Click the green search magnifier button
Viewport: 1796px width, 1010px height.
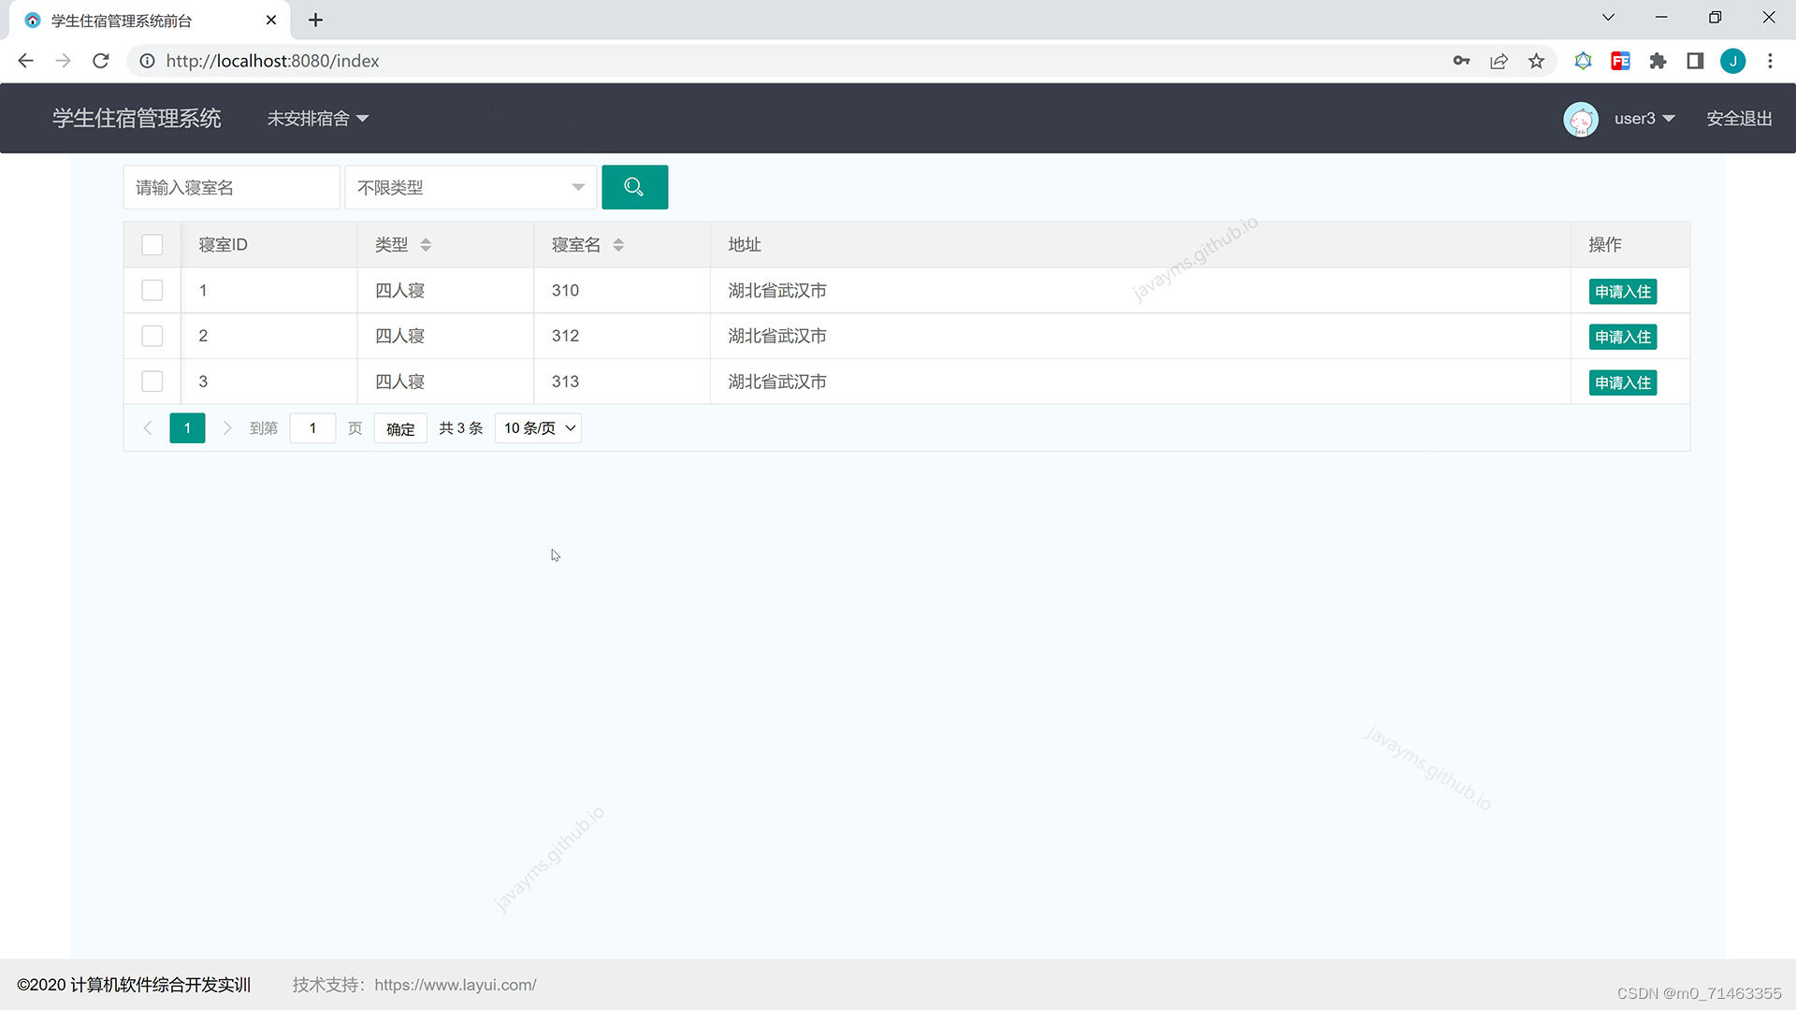click(x=634, y=187)
